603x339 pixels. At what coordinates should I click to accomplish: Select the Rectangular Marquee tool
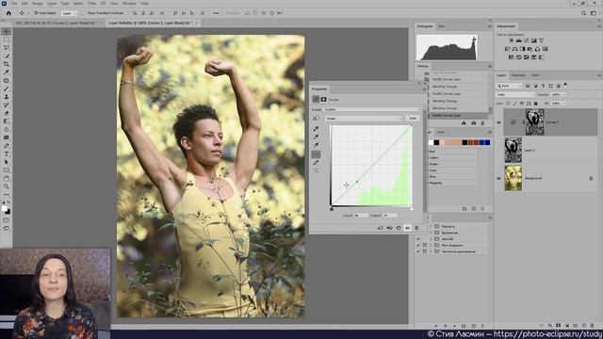pyautogui.click(x=7, y=40)
